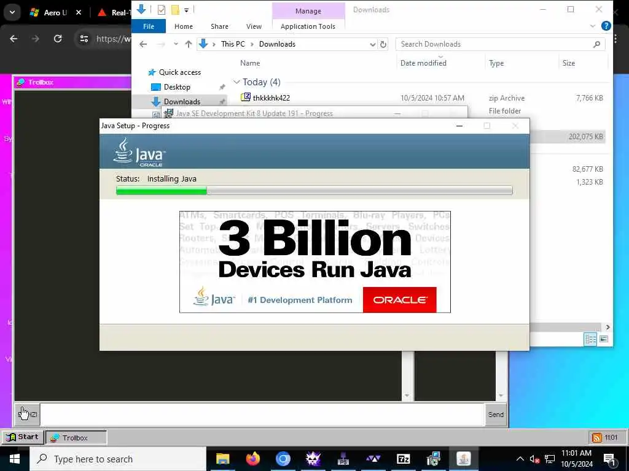Image resolution: width=629 pixels, height=471 pixels.
Task: Click the muted volume tray icon
Action: (x=534, y=459)
